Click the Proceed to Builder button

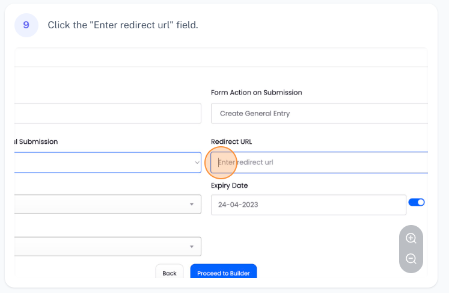[224, 273]
